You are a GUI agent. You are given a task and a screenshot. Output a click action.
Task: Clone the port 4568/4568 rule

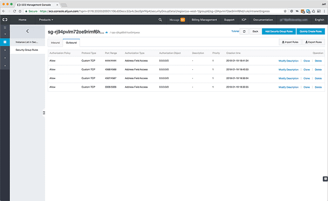point(306,70)
